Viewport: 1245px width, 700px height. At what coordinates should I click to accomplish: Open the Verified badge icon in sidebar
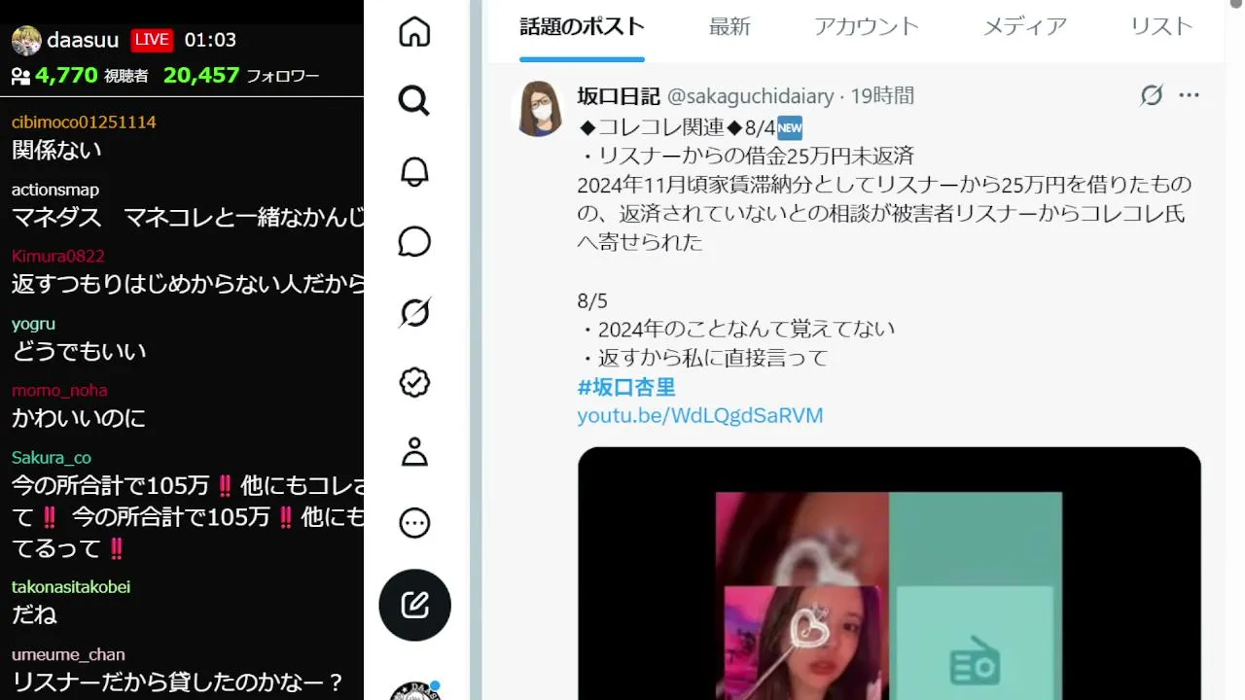point(414,382)
